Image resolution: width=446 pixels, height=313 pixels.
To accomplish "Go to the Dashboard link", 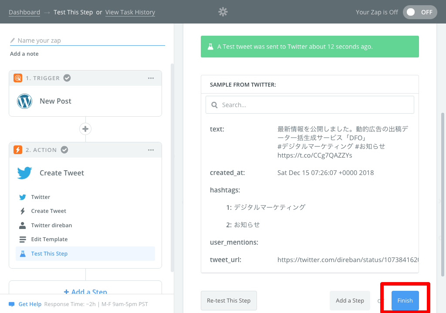I will pyautogui.click(x=24, y=12).
